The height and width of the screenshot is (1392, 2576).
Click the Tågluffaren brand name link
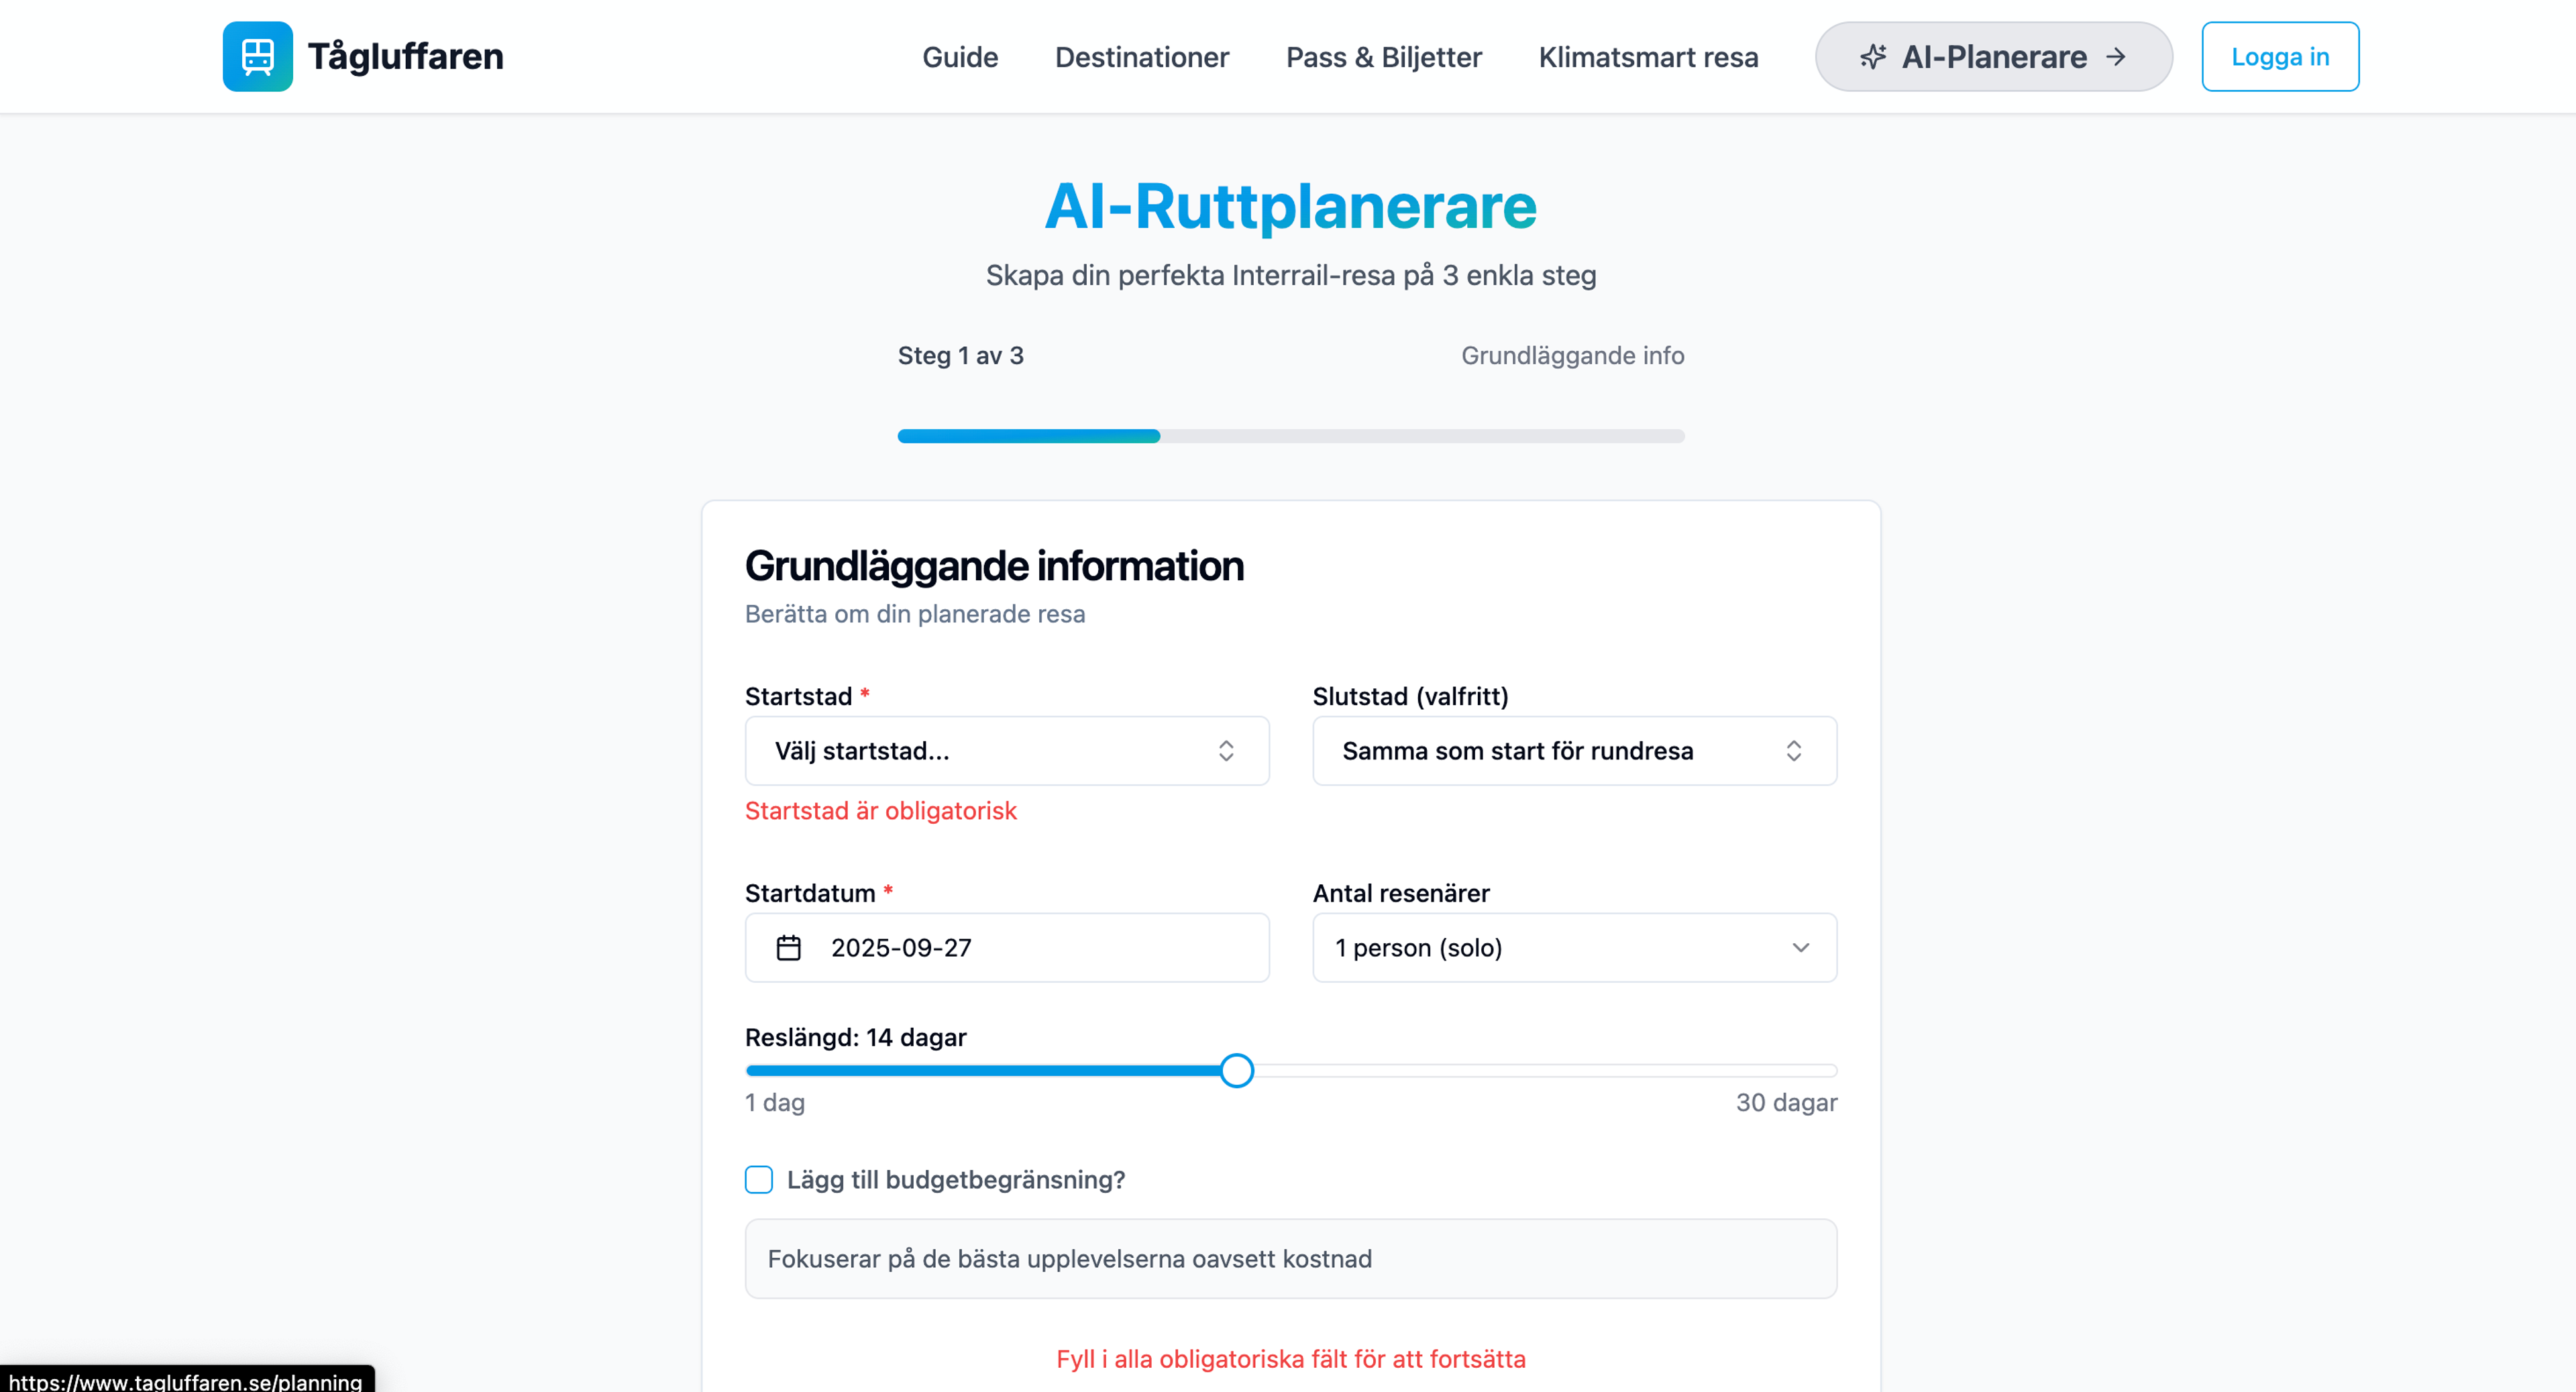coord(405,57)
